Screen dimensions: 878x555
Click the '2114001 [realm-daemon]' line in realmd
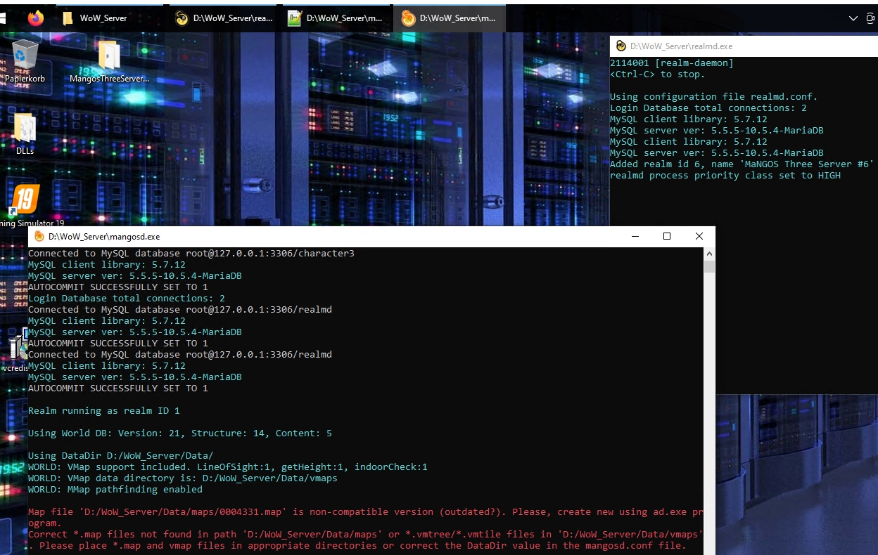click(x=672, y=63)
